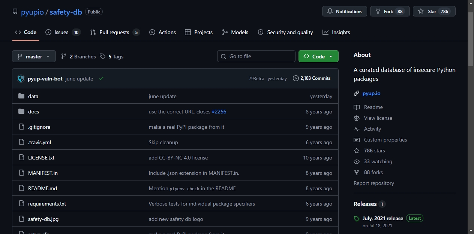This screenshot has width=474, height=234.
Task: View the 88 forks link
Action: coord(368,172)
